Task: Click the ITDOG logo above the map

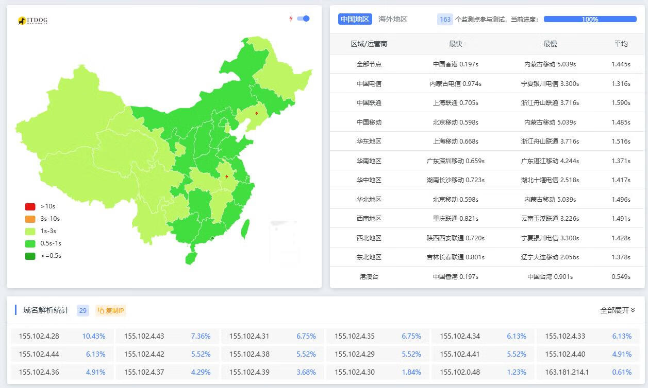Action: click(x=32, y=21)
